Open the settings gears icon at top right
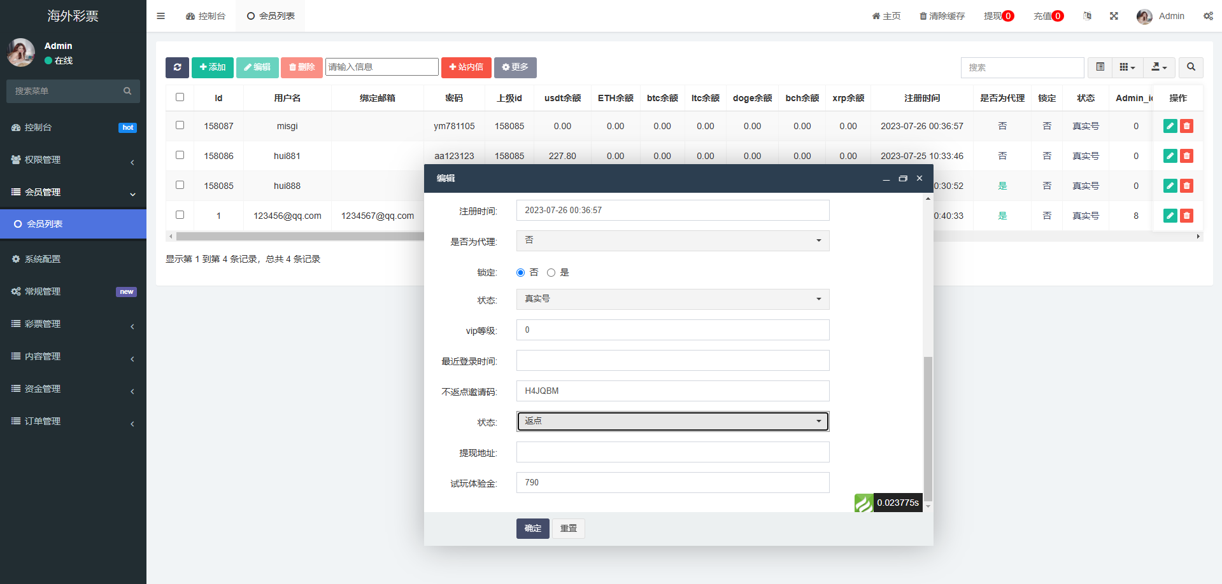The height and width of the screenshot is (584, 1222). (x=1207, y=16)
